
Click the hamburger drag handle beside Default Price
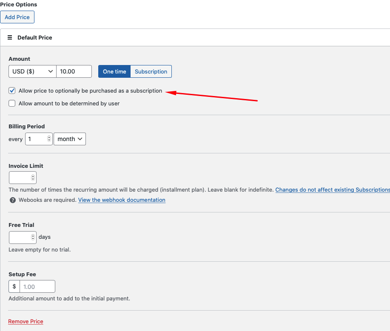coord(10,37)
